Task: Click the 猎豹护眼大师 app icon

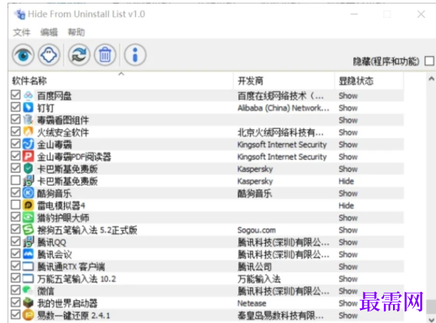Action: pos(28,218)
